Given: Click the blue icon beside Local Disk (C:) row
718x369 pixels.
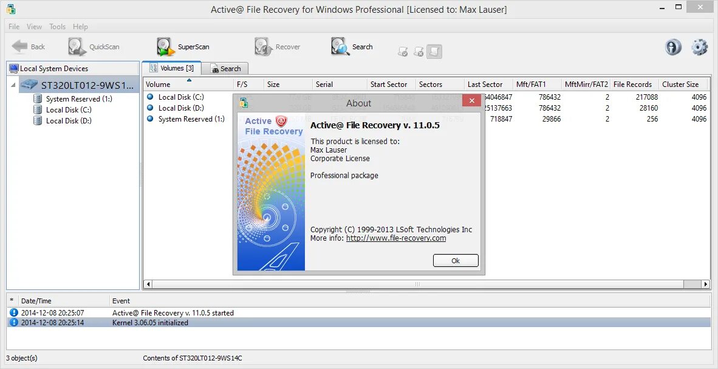Looking at the screenshot, I should pos(150,97).
